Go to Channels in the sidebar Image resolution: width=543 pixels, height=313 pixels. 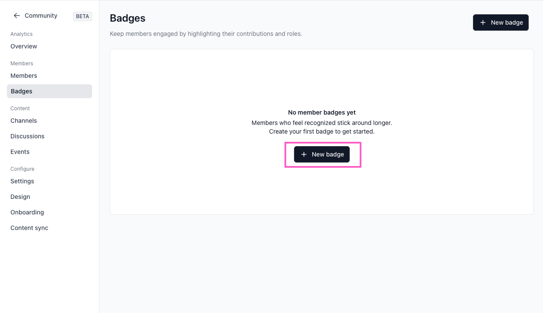pos(24,121)
